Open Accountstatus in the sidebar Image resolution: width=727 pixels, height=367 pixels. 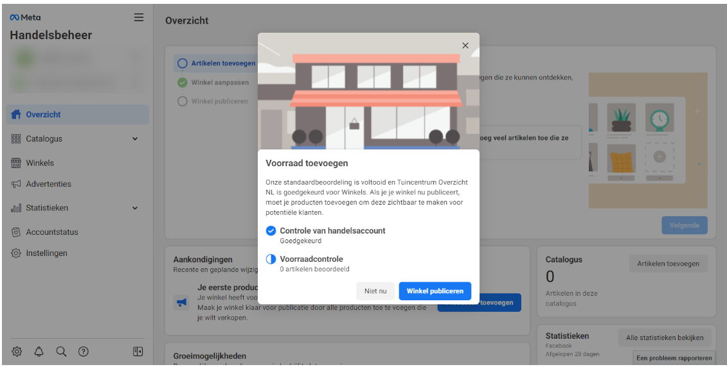(51, 232)
